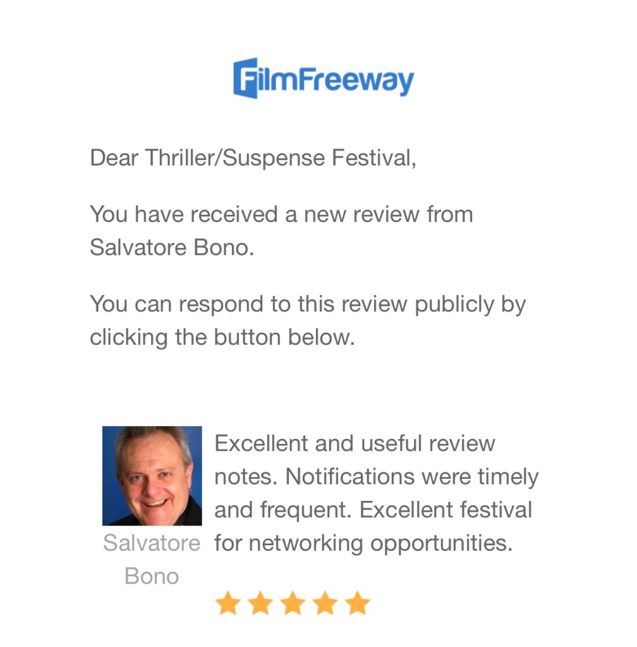Click 'for networking opportunities.' review line

point(363,543)
